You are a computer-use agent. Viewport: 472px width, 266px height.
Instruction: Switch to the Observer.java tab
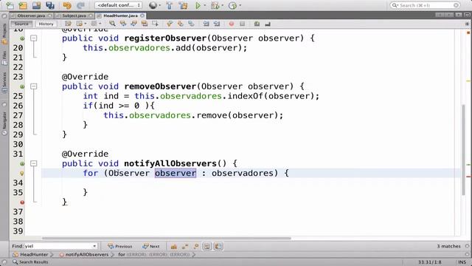point(31,16)
